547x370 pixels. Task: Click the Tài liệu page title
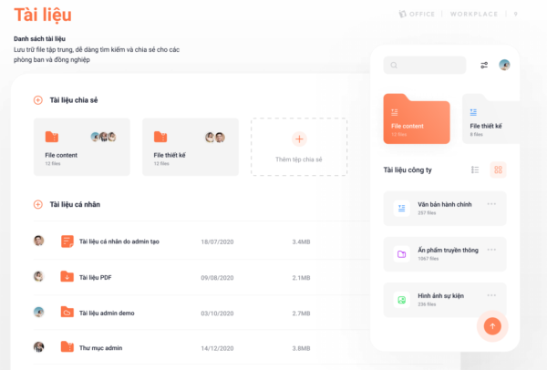click(x=43, y=15)
